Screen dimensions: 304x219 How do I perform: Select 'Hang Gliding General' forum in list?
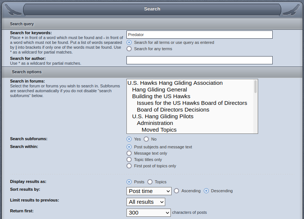pyautogui.click(x=159, y=90)
